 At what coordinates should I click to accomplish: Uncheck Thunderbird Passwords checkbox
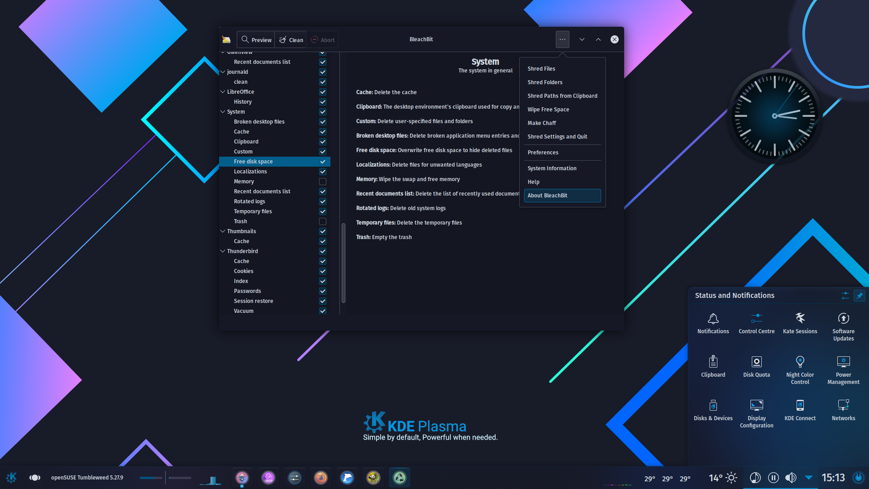[x=323, y=291]
